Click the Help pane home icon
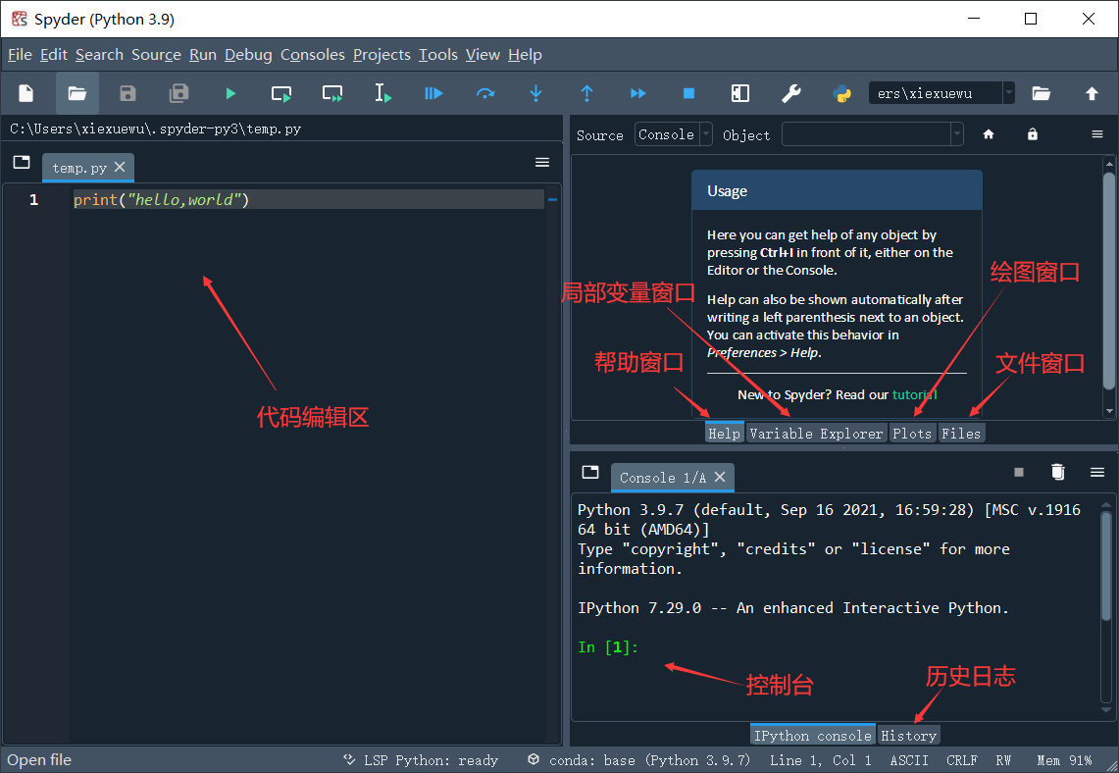Image resolution: width=1119 pixels, height=773 pixels. (989, 134)
